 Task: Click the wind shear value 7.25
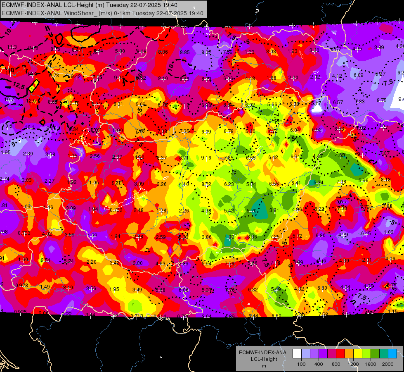275,237
